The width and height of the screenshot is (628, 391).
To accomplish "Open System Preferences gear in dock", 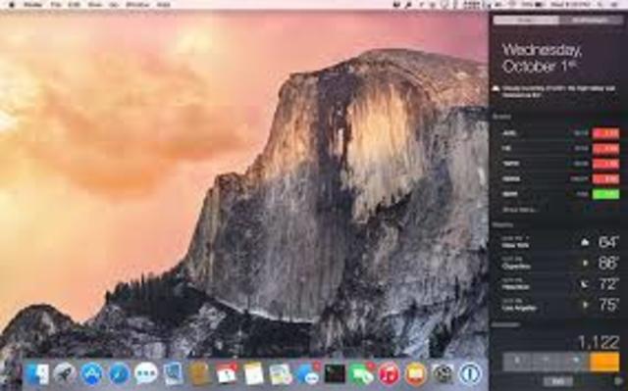I will click(443, 374).
